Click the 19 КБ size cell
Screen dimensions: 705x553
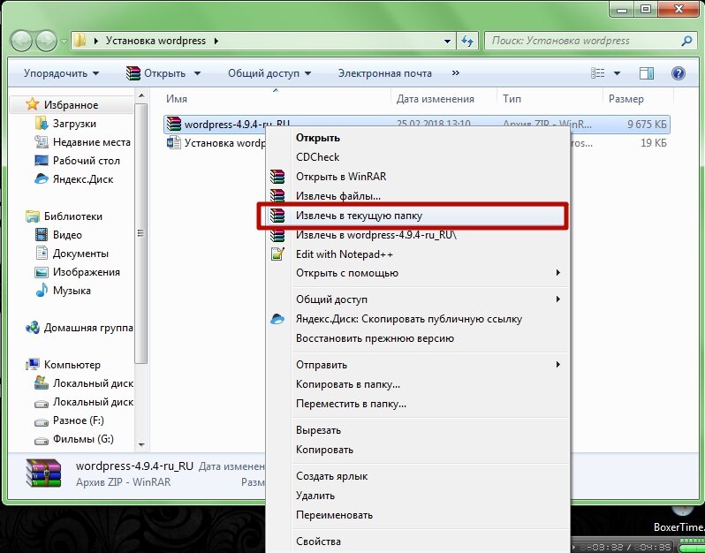[x=653, y=143]
